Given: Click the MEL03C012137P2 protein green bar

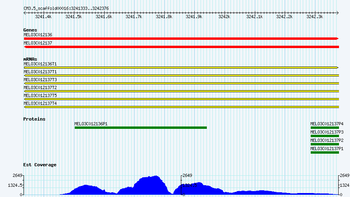Looking at the screenshot, I should 325,144.
